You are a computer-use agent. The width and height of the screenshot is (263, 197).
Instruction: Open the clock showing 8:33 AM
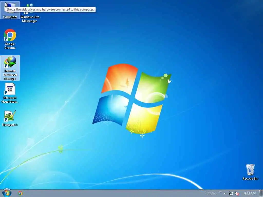coord(250,193)
